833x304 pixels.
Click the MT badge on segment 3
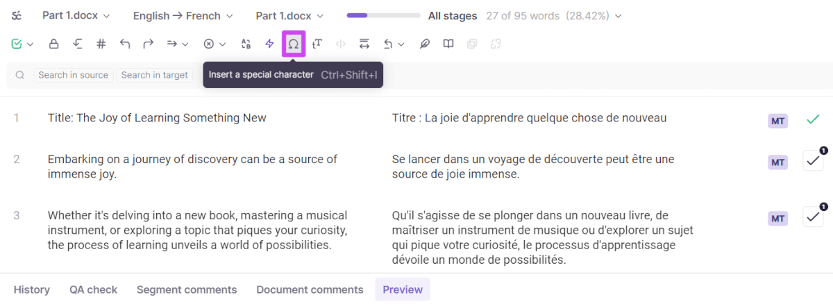(778, 219)
